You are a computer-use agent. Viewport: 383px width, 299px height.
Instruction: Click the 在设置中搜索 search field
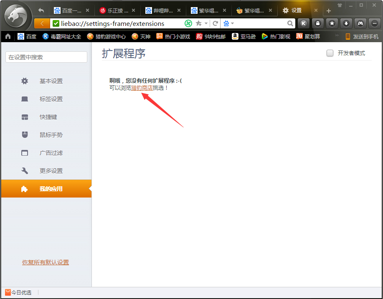pyautogui.click(x=46, y=56)
